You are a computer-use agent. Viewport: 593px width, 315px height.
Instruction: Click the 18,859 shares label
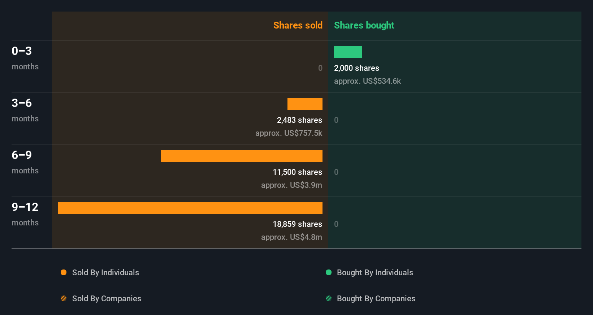point(297,224)
